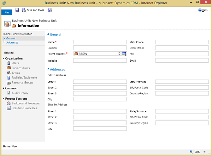Image resolution: width=212 pixels, height=156 pixels.
Task: Click the Teams sidebar icon
Action: coord(9,73)
